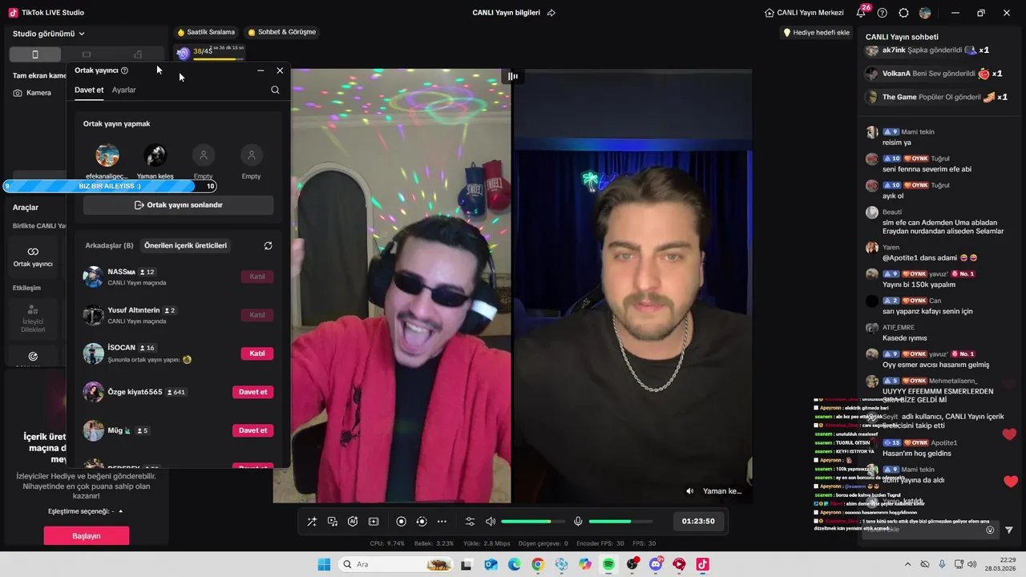Open the magic wand effects tool
This screenshot has width=1026, height=577.
312,522
